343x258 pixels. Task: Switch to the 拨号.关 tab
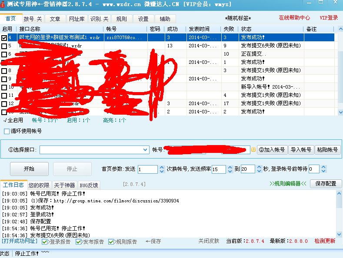(x=33, y=19)
